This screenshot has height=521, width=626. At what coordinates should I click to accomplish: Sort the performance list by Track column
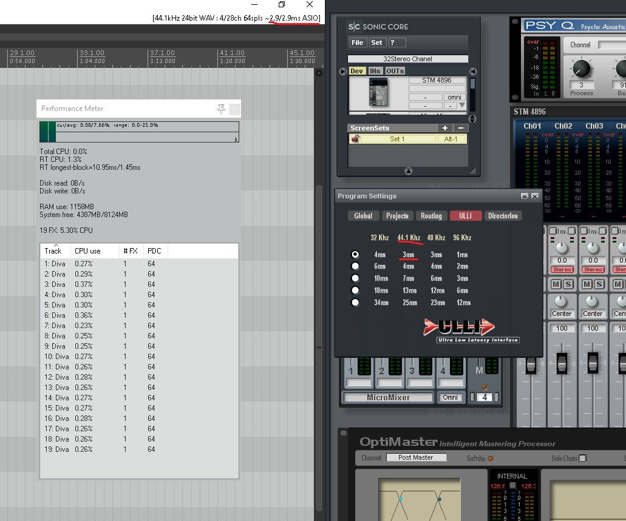point(55,250)
